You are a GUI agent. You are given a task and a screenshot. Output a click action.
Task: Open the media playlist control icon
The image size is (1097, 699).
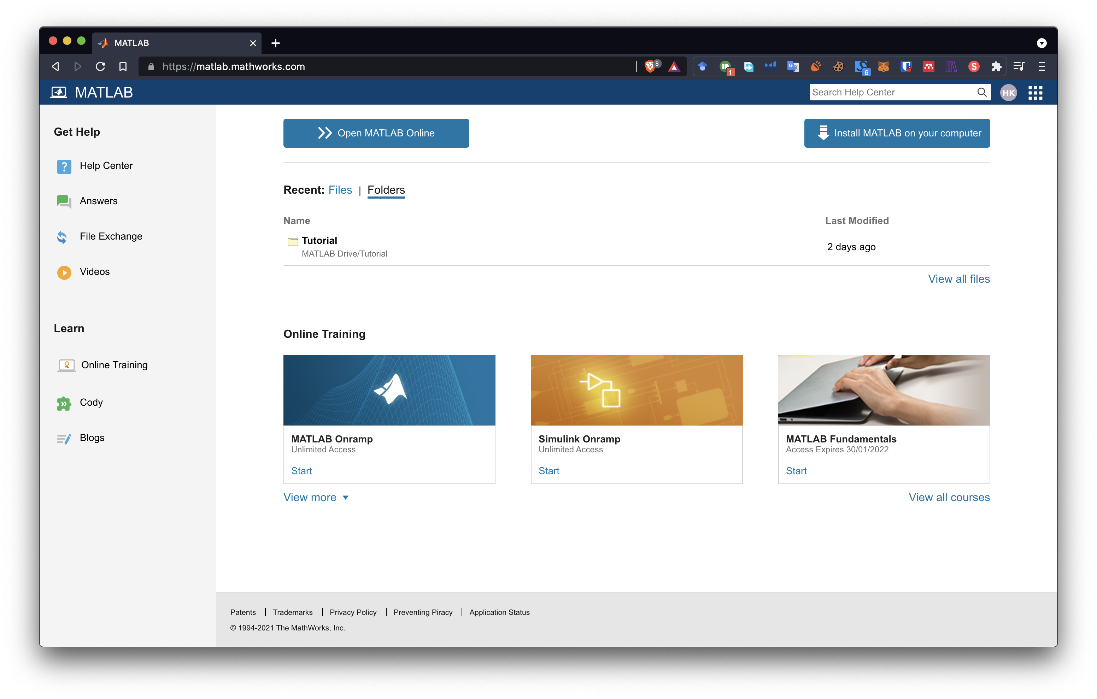coord(1019,66)
